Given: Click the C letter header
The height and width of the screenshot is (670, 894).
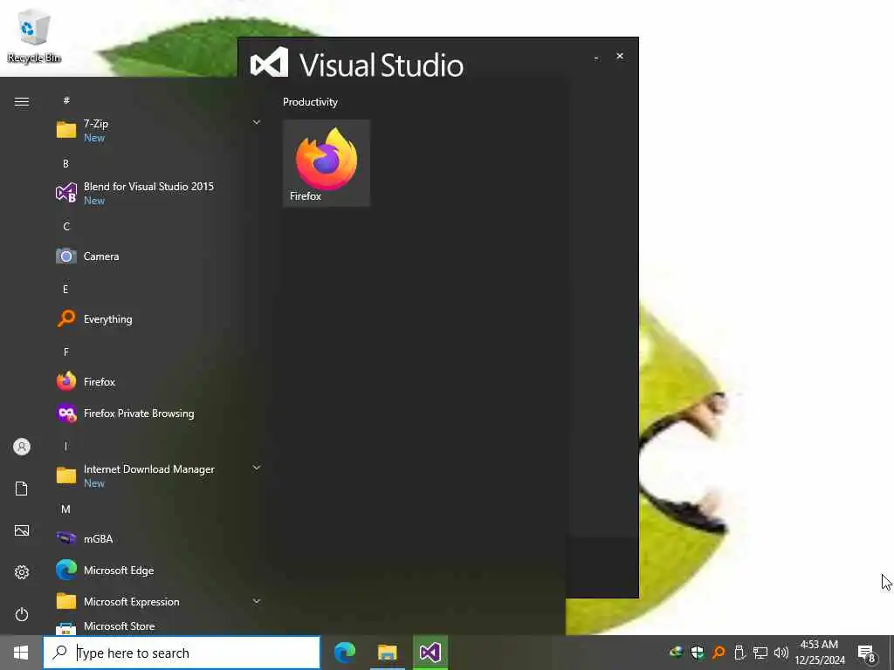Looking at the screenshot, I should click(66, 226).
